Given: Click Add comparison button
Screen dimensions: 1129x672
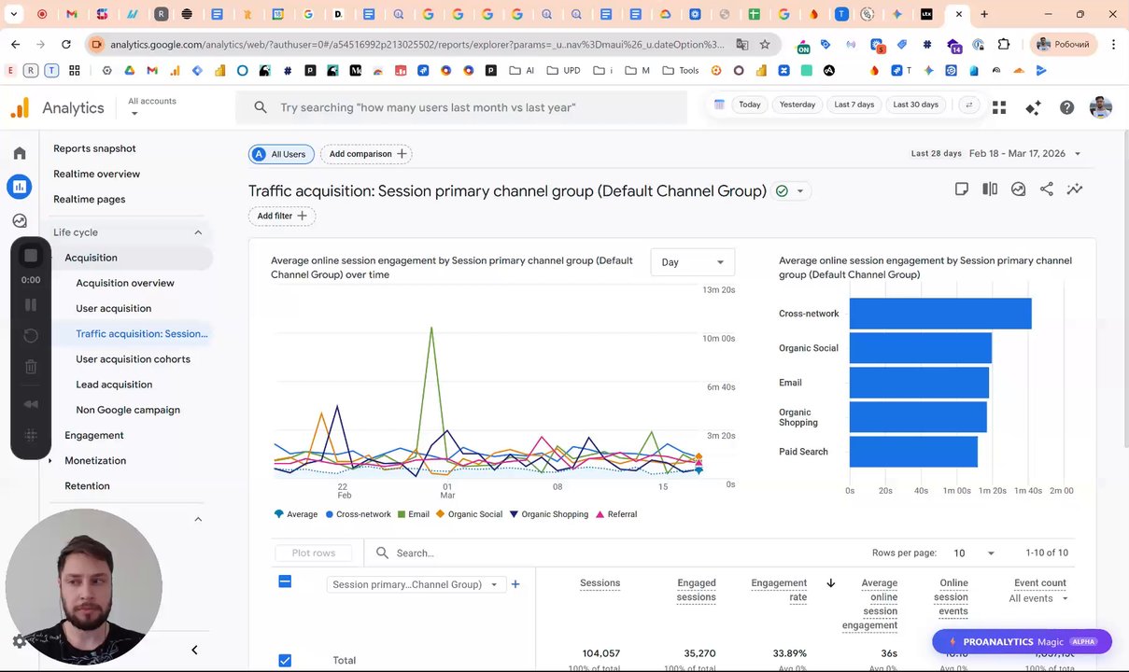Looking at the screenshot, I should (366, 154).
